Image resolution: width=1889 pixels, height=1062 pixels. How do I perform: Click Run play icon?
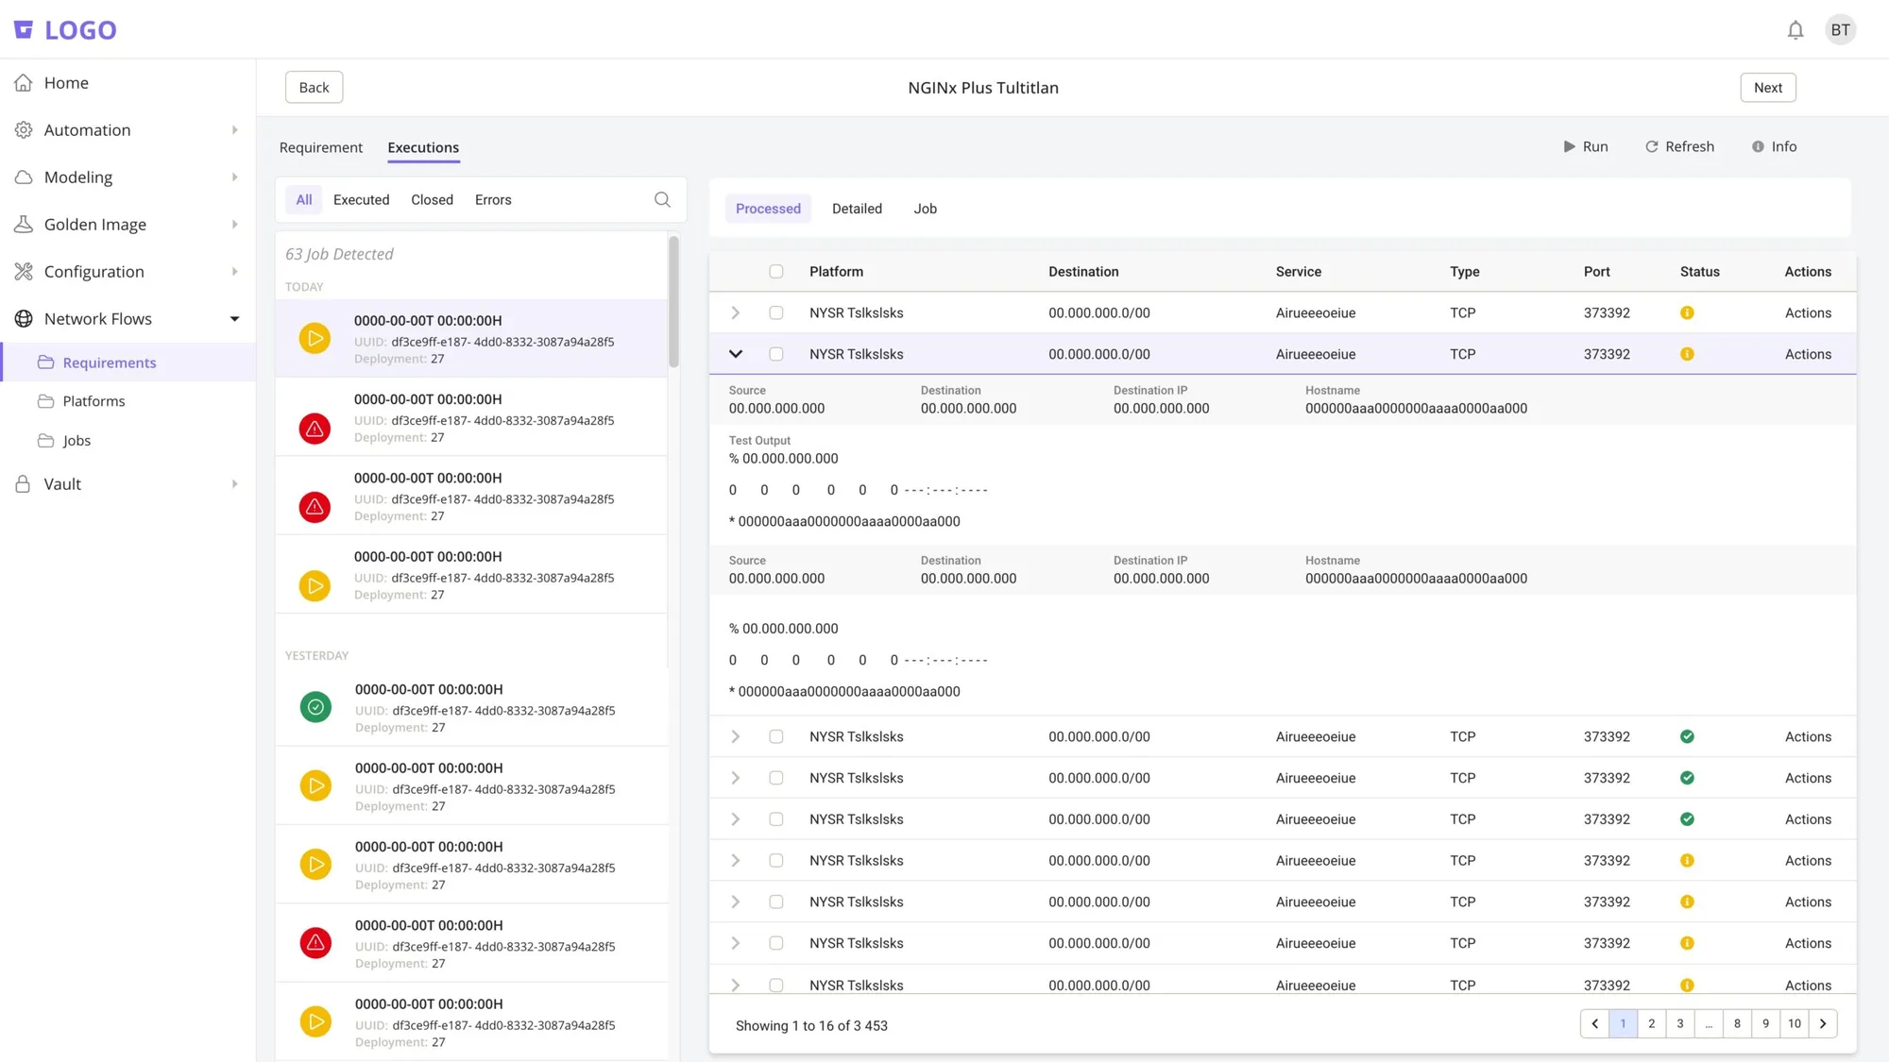(x=1569, y=146)
